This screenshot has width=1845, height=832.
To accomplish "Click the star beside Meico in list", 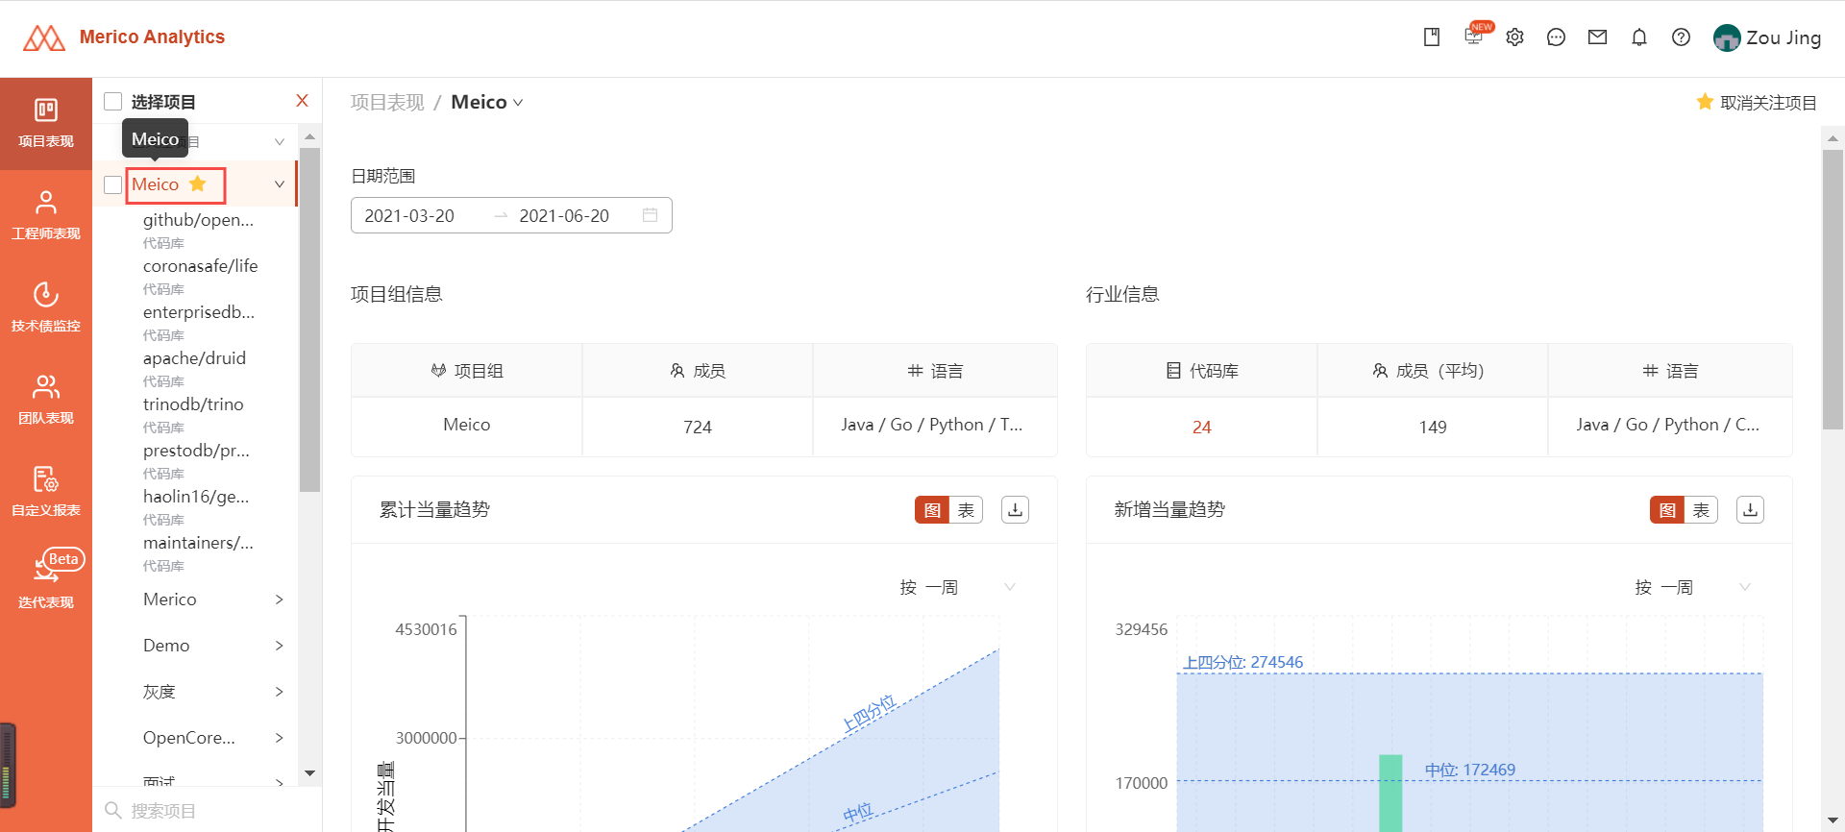I will coord(198,184).
